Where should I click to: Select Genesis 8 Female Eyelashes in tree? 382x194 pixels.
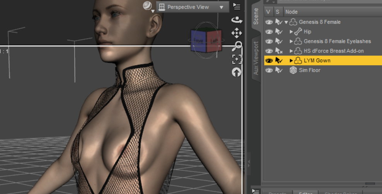coord(337,41)
